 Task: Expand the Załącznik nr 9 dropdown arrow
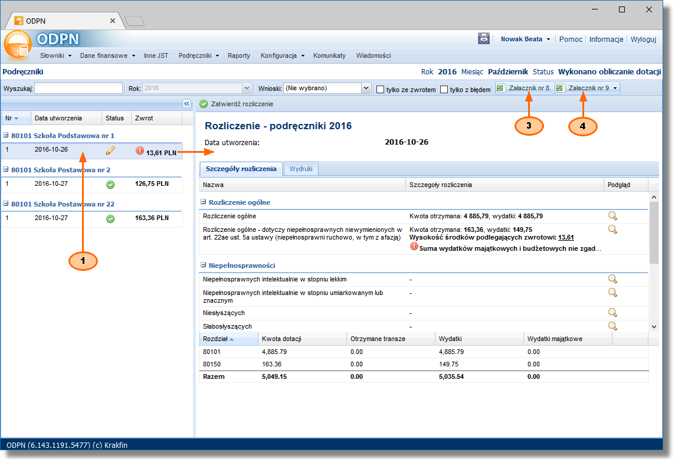click(x=615, y=89)
